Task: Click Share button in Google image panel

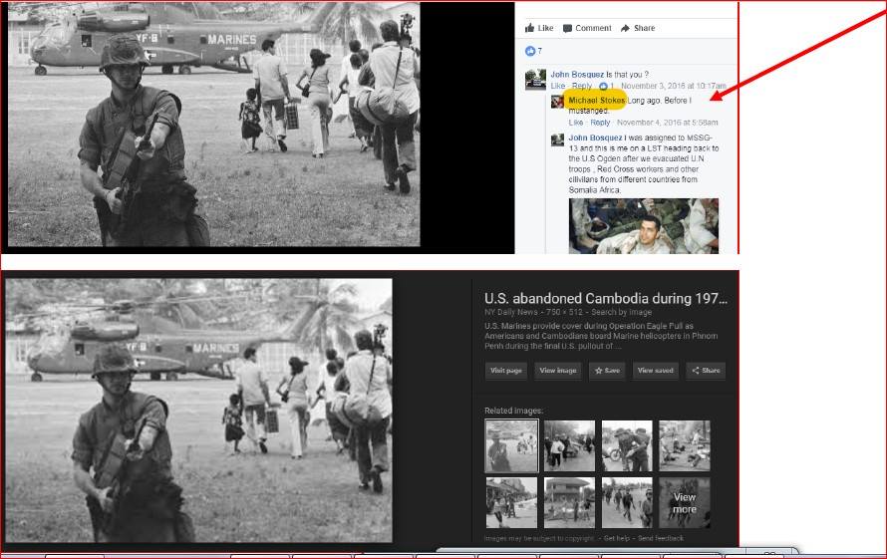Action: coord(705,371)
